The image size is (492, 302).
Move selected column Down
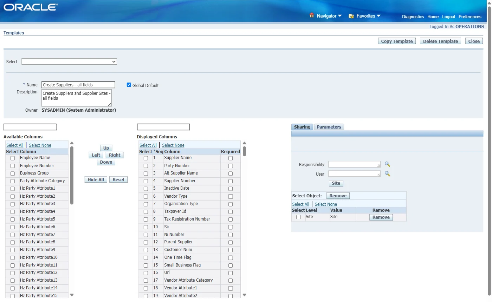(x=106, y=162)
